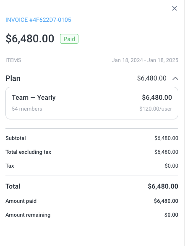Image resolution: width=185 pixels, height=246 pixels.
Task: Click the ITEMS section label
Action: pyautogui.click(x=13, y=60)
